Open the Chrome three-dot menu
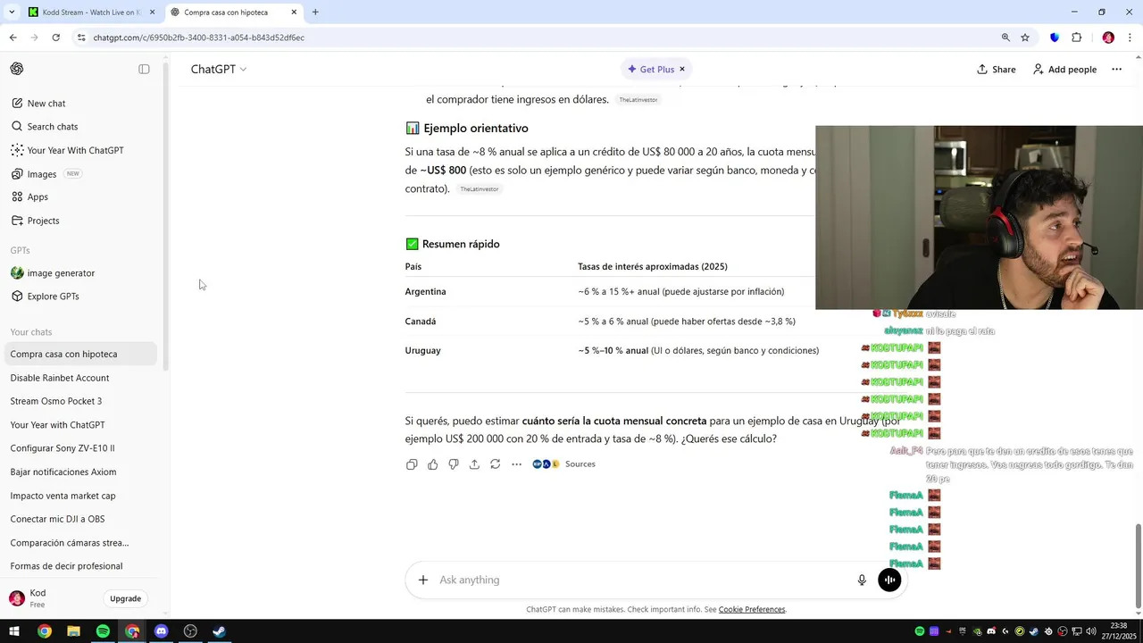The height and width of the screenshot is (643, 1143). 1130,38
